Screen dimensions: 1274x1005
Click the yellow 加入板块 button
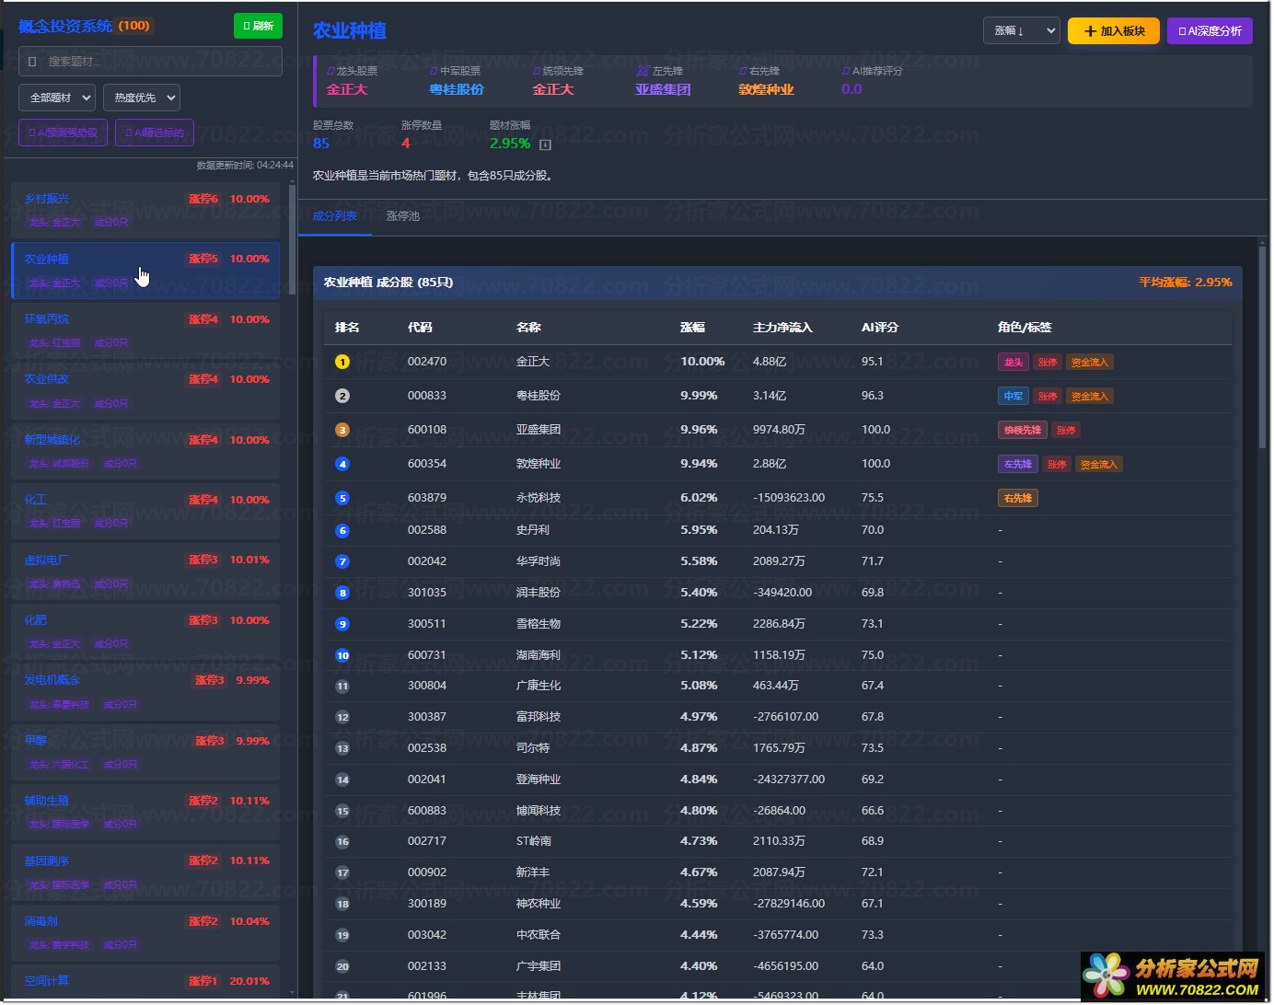1114,31
